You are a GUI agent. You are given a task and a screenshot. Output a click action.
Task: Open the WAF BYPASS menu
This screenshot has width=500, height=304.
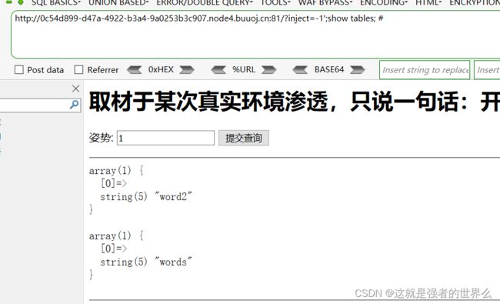[325, 2]
